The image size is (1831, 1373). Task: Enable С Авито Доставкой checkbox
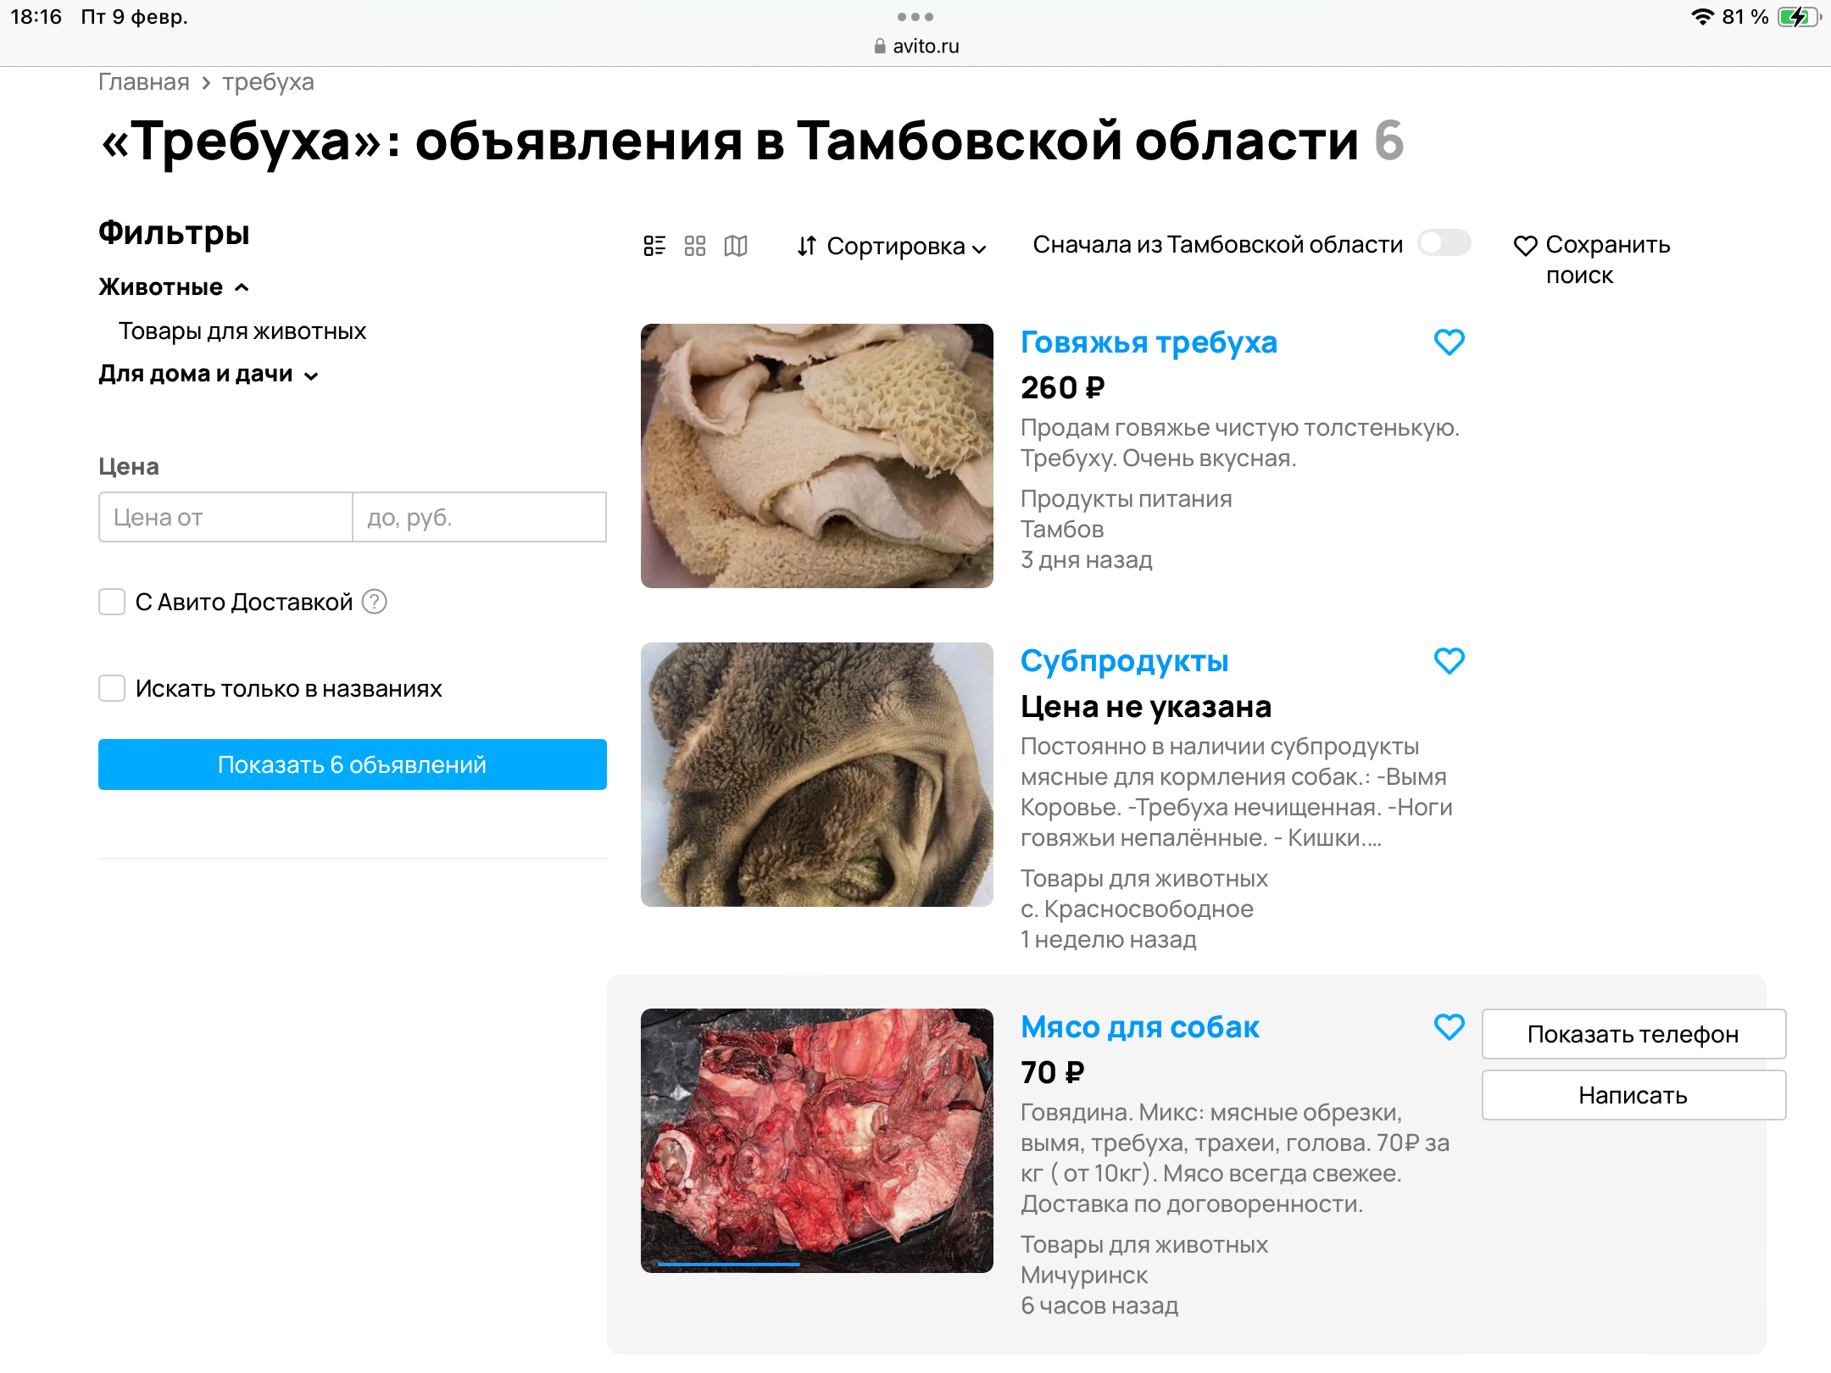click(x=112, y=602)
